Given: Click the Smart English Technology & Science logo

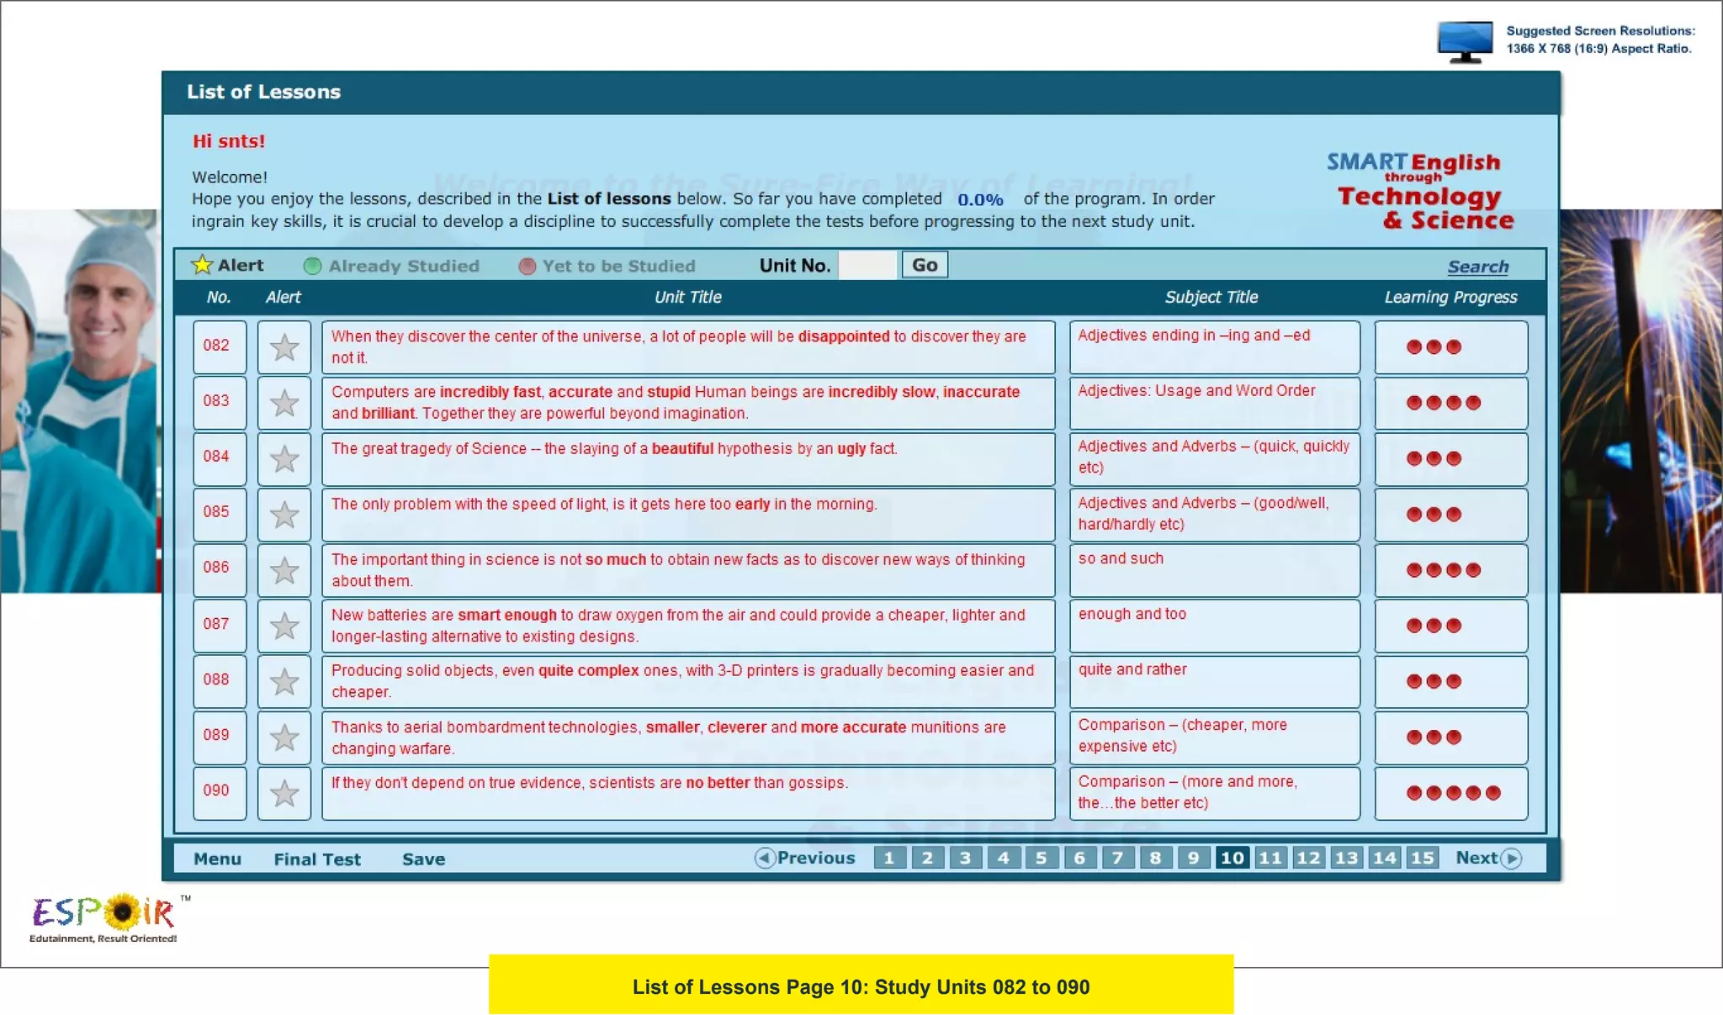Looking at the screenshot, I should click(1420, 190).
